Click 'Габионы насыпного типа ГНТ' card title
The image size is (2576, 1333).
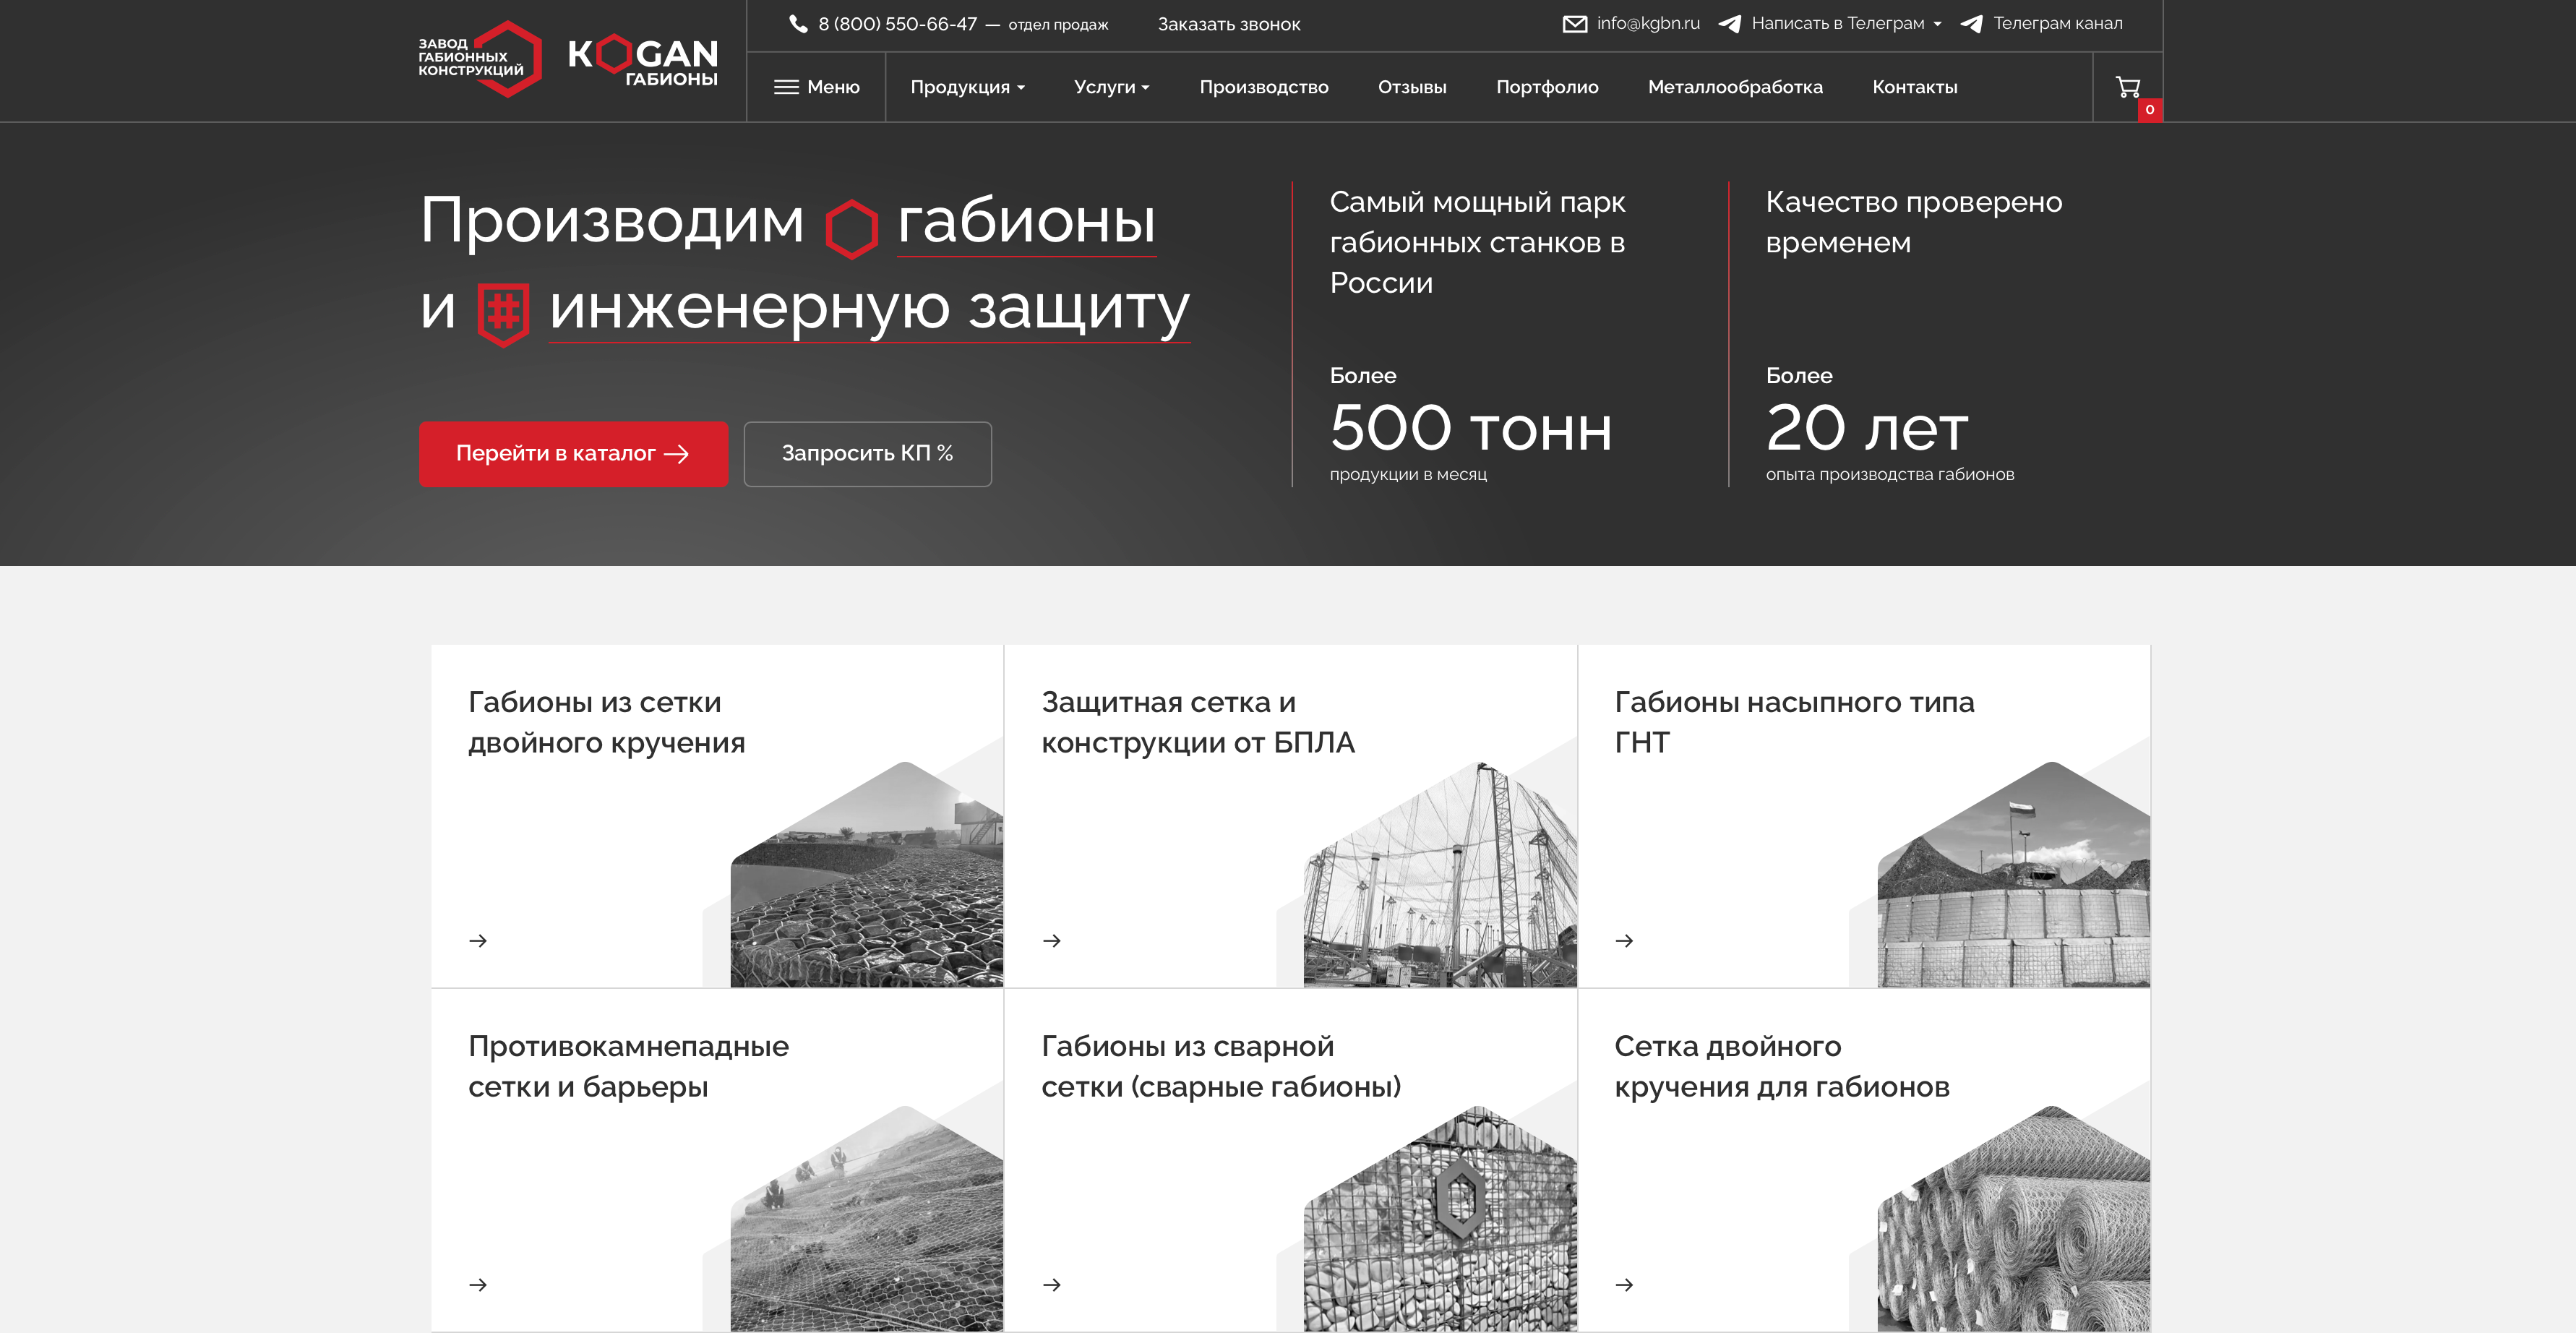1794,722
